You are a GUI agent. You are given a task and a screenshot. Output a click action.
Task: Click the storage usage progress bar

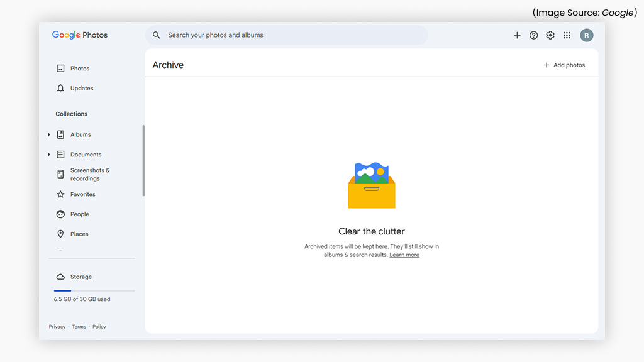93,290
